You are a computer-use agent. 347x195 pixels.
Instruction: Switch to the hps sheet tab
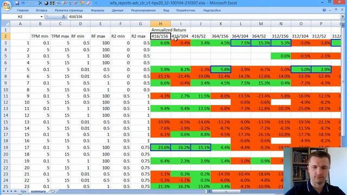click(23, 191)
